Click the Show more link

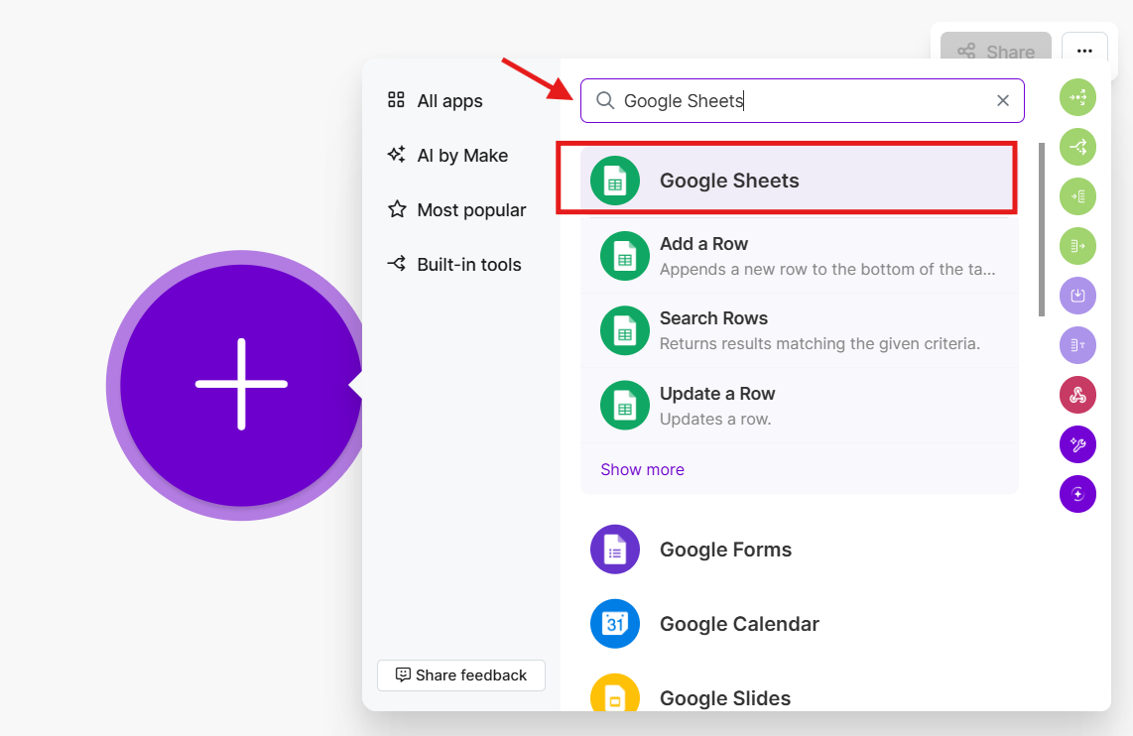642,469
